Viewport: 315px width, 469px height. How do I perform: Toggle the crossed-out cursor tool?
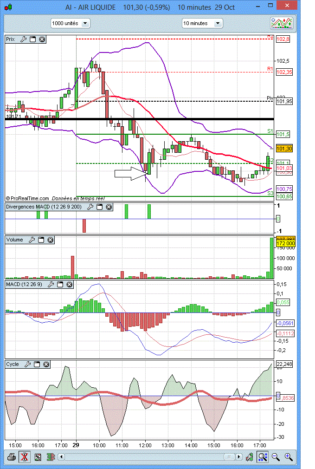click(25, 457)
